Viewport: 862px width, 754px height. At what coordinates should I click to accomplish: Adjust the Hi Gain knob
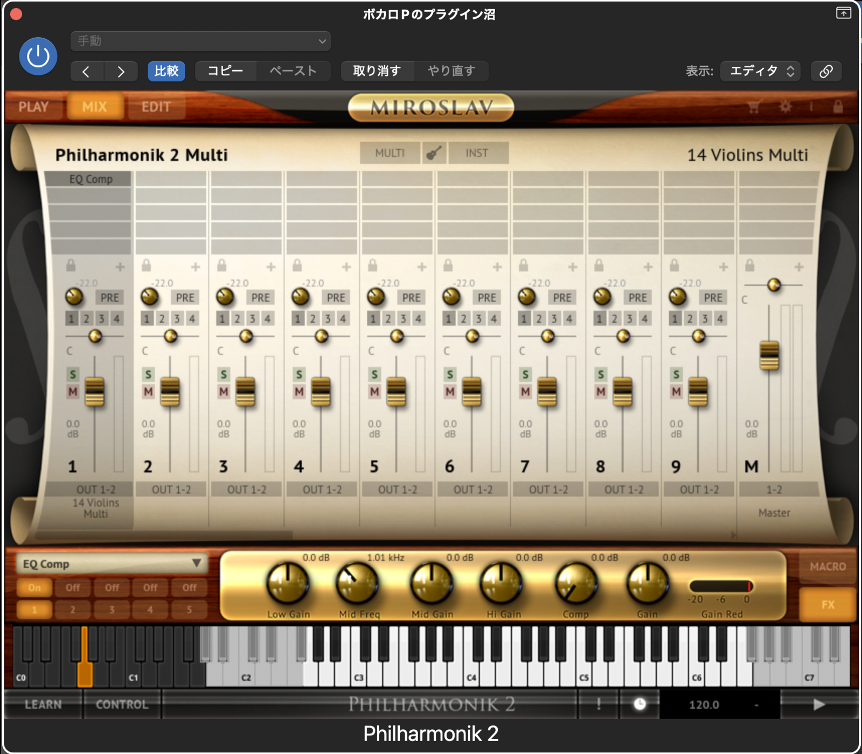[502, 584]
